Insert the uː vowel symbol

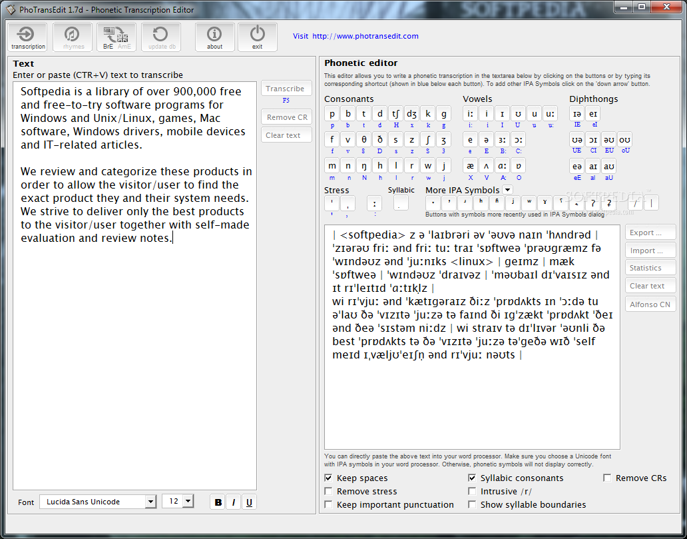point(549,114)
